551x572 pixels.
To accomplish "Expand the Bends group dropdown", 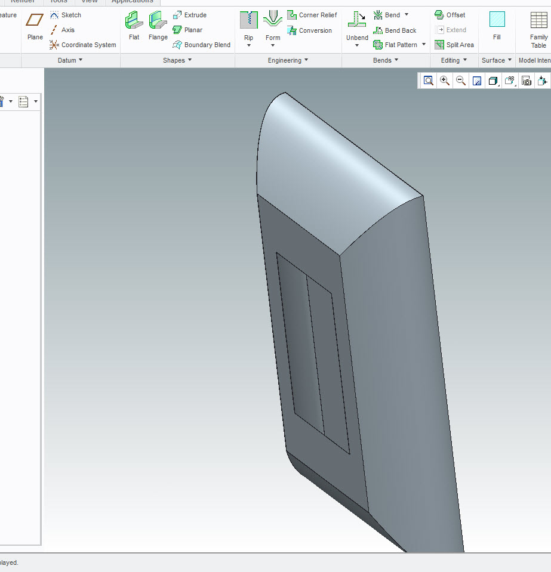I will (386, 60).
